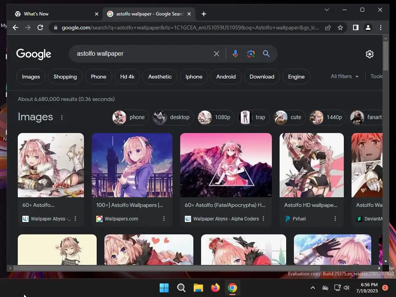Launch File Explorer from taskbar
This screenshot has width=396, height=297.
tap(198, 288)
